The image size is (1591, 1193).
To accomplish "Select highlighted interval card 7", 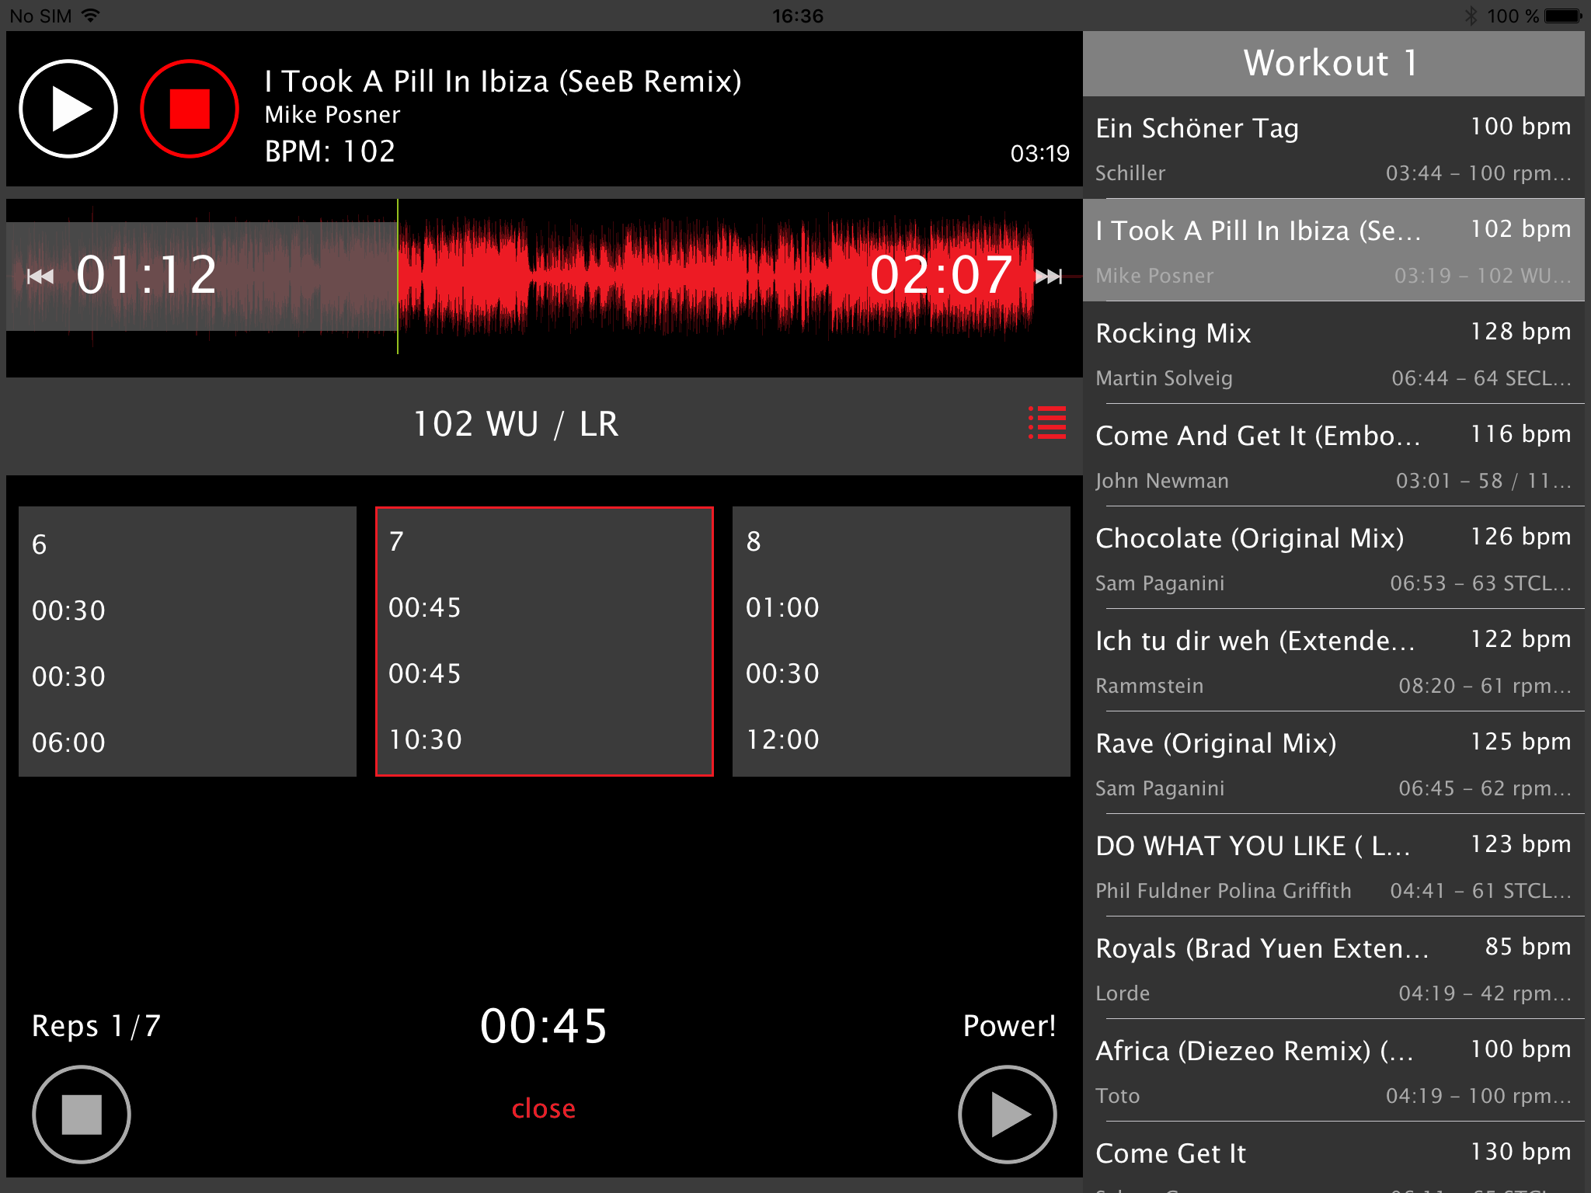I will (544, 642).
